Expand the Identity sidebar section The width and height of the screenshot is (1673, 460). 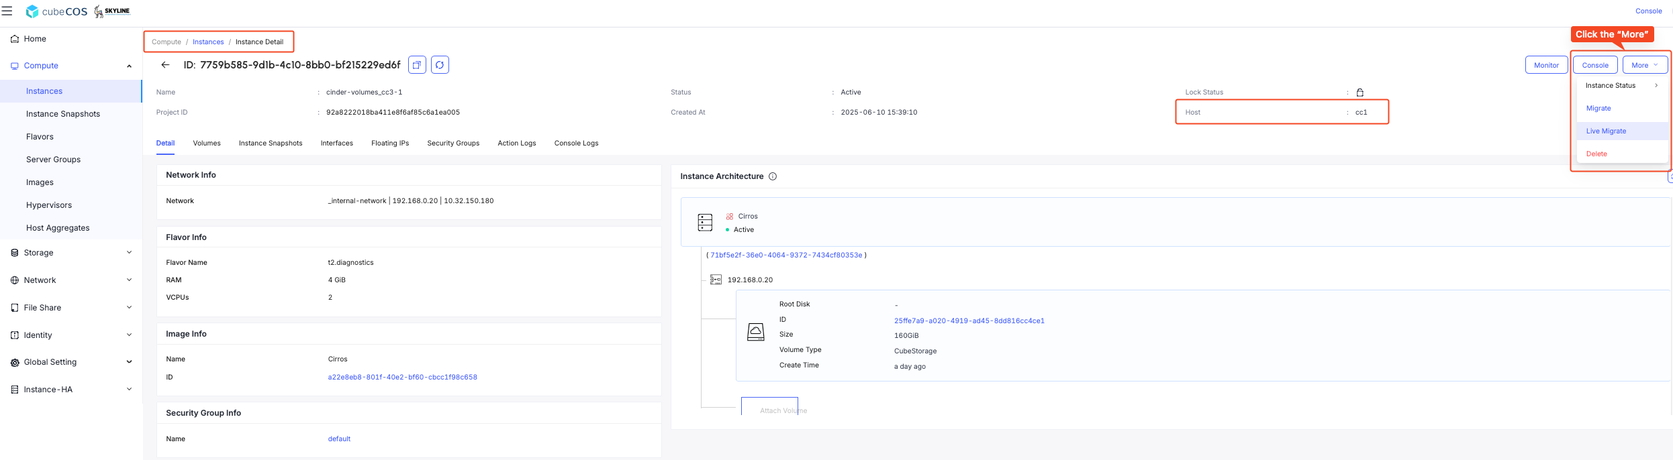click(x=129, y=335)
